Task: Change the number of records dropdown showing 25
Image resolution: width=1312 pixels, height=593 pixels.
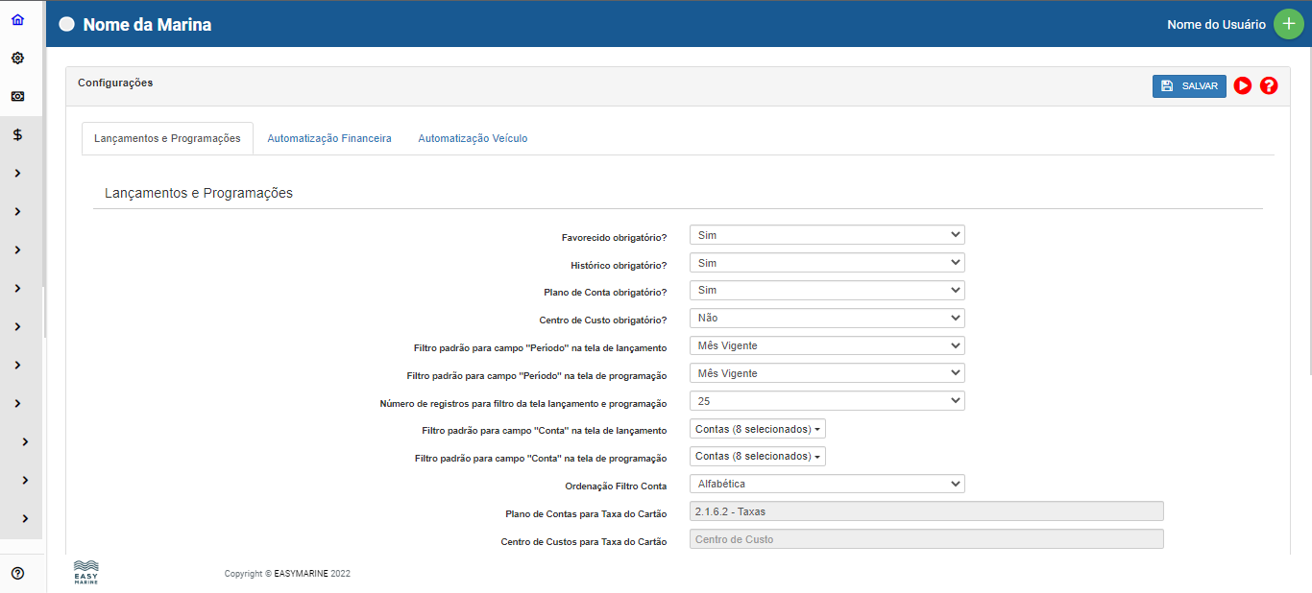Action: click(826, 400)
